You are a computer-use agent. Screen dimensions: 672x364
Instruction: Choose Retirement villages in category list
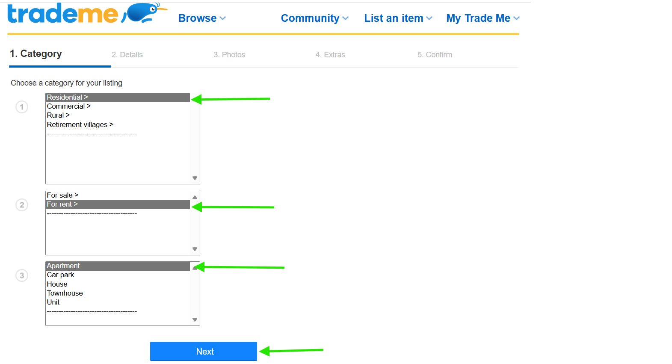(x=80, y=125)
